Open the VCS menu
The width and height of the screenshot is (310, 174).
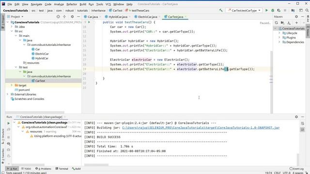pos(108,4)
